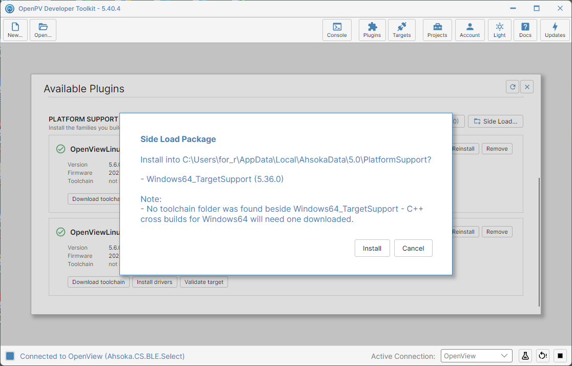Click the Side Load Package dialog title
Image resolution: width=572 pixels, height=366 pixels.
(178, 139)
